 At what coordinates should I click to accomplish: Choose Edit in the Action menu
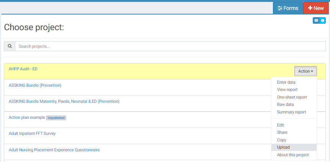280,125
